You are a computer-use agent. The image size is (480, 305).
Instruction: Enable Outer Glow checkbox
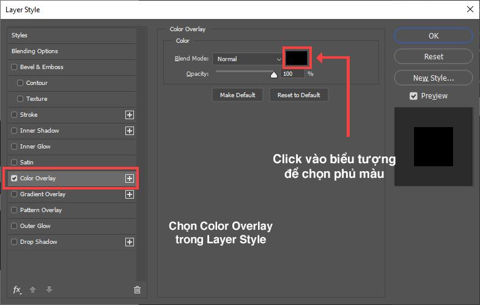14,226
